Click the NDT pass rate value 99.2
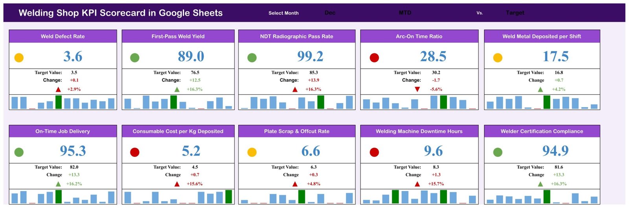629x208 pixels. point(310,57)
